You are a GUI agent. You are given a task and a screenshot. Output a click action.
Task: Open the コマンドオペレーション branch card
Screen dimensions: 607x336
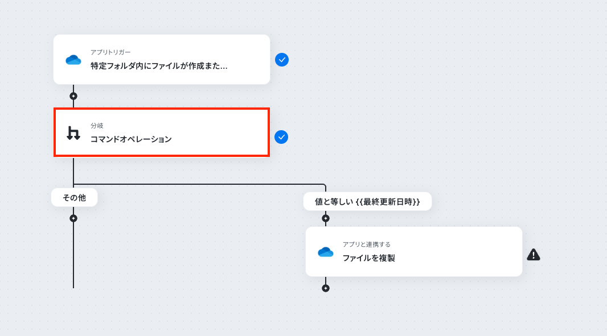pyautogui.click(x=162, y=132)
